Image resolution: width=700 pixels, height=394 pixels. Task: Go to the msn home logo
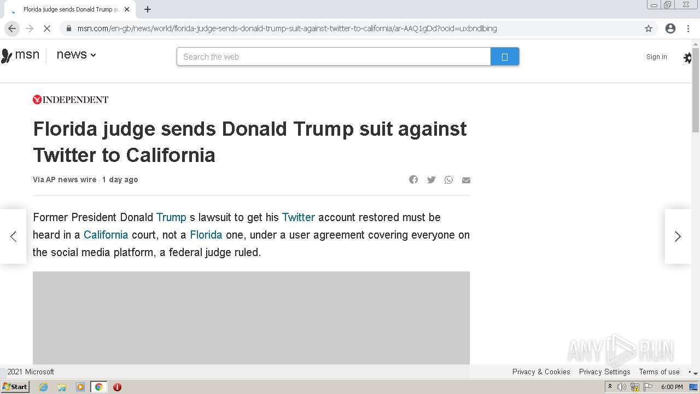(20, 55)
